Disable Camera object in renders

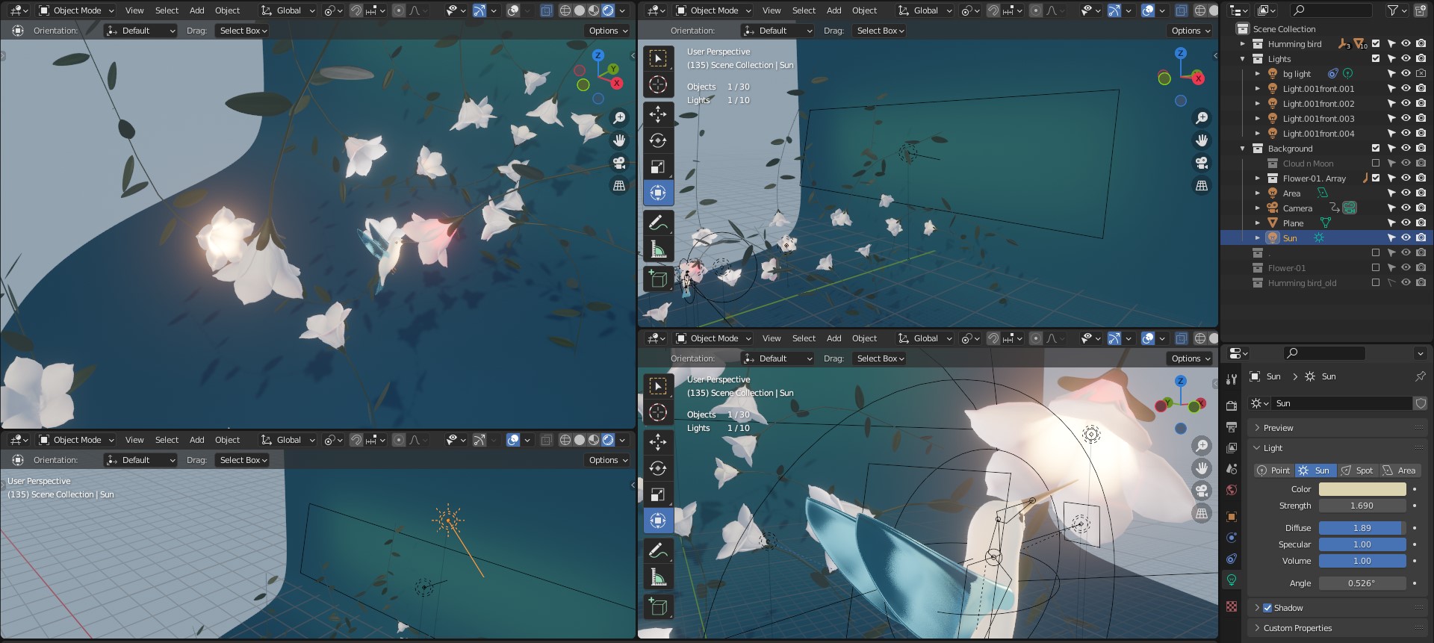click(x=1421, y=208)
